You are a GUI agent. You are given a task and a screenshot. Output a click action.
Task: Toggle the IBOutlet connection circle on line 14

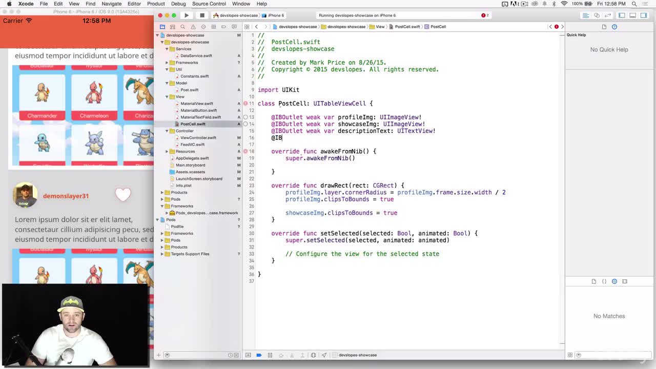245,124
